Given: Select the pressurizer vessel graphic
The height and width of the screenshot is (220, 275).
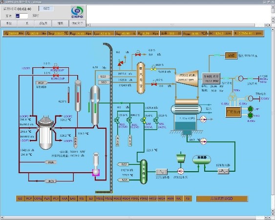Looking at the screenshot, I should (78, 96).
